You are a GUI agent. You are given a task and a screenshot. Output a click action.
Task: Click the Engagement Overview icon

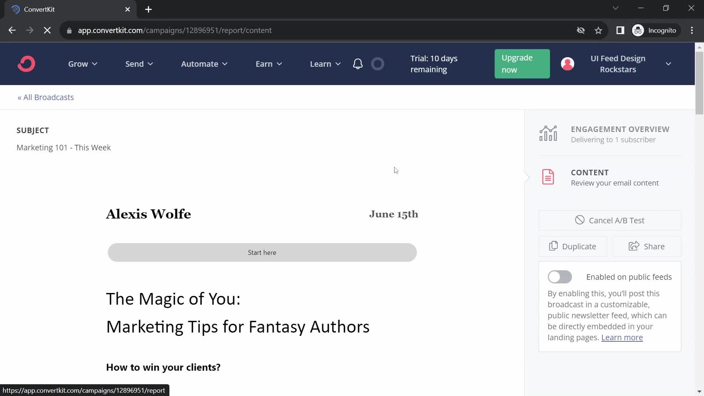click(548, 133)
